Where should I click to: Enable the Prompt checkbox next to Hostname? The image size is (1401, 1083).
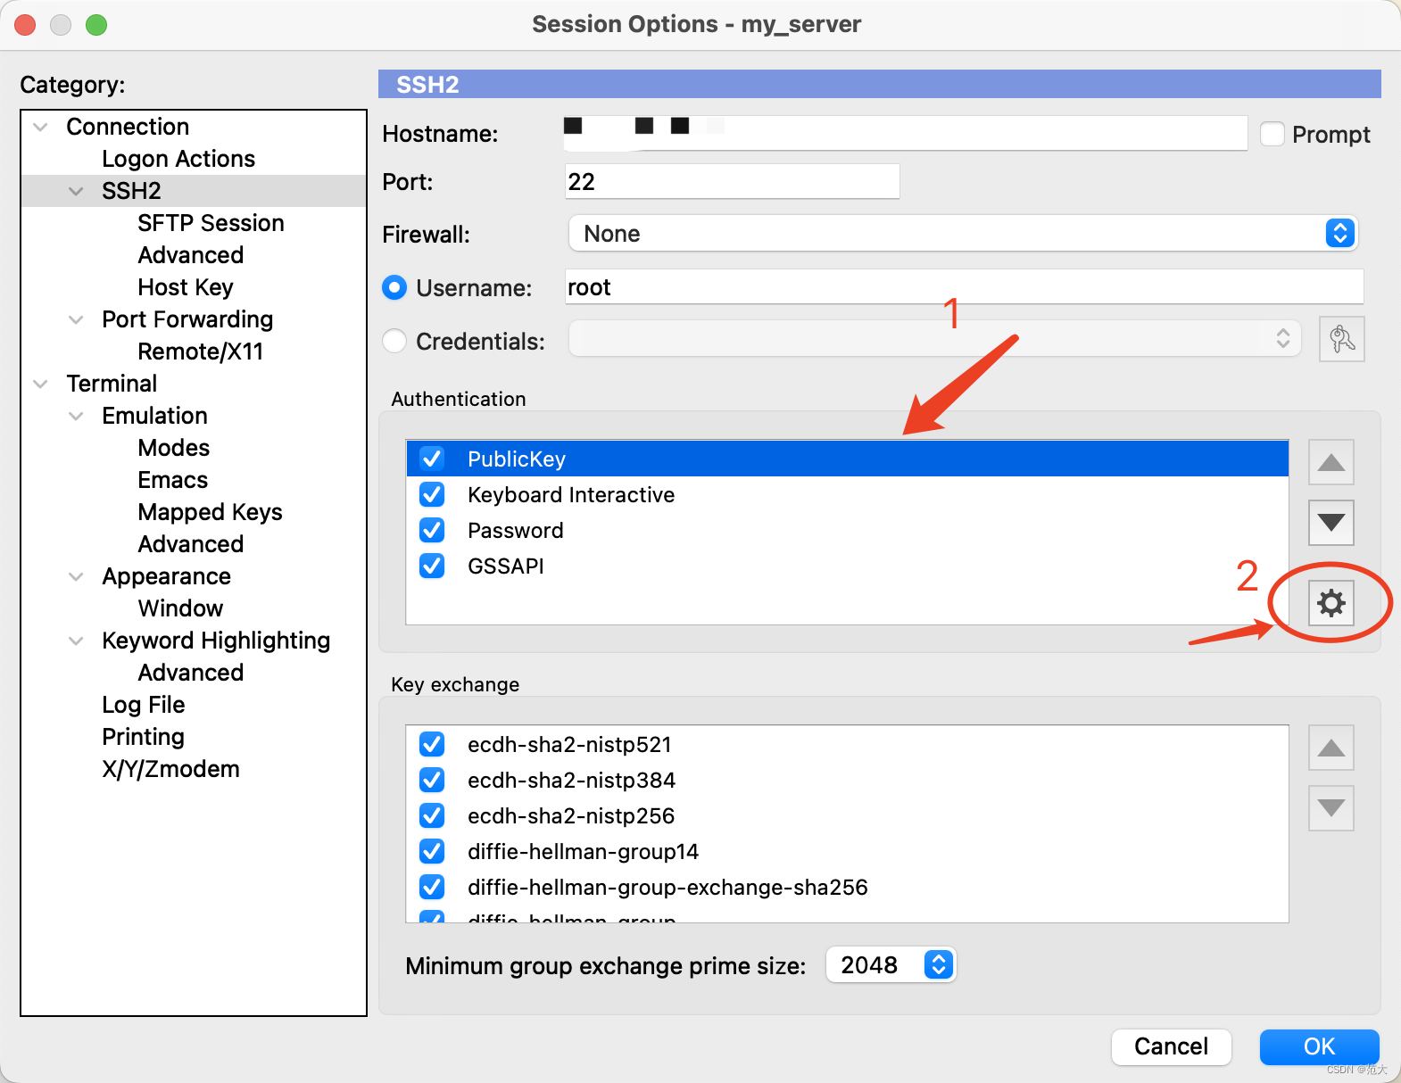(1273, 135)
